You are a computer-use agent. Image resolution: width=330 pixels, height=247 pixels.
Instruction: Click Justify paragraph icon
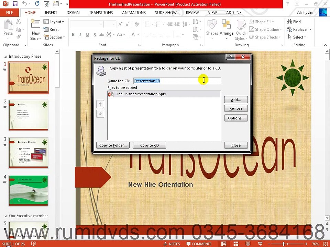[x=168, y=35]
